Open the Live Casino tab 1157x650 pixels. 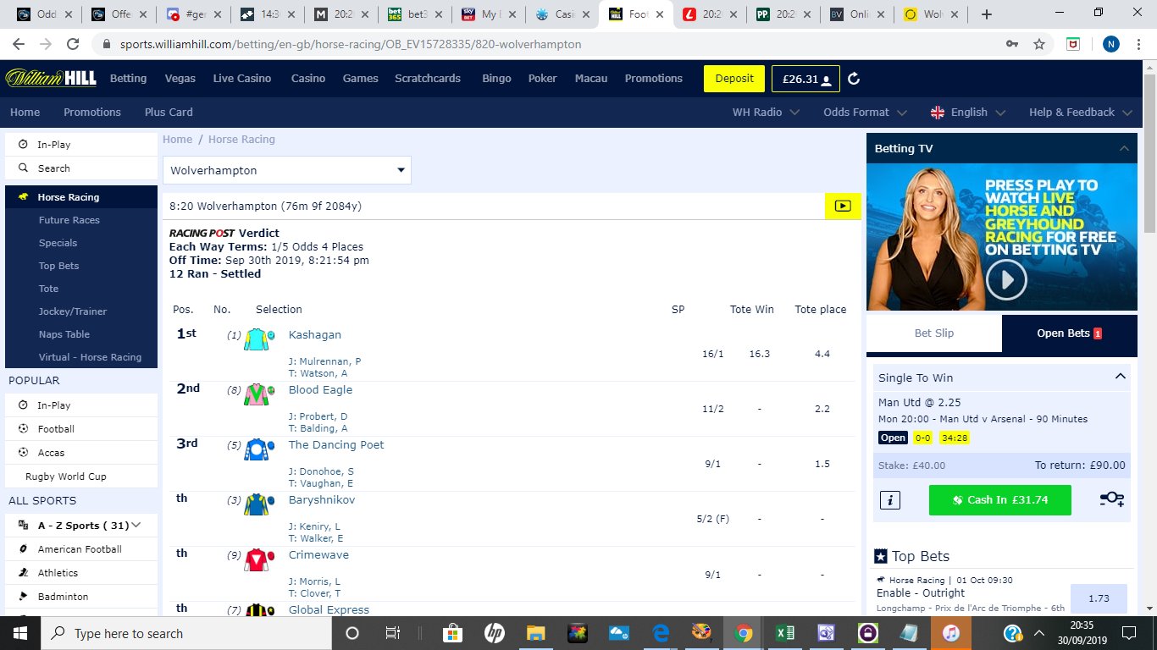point(242,78)
